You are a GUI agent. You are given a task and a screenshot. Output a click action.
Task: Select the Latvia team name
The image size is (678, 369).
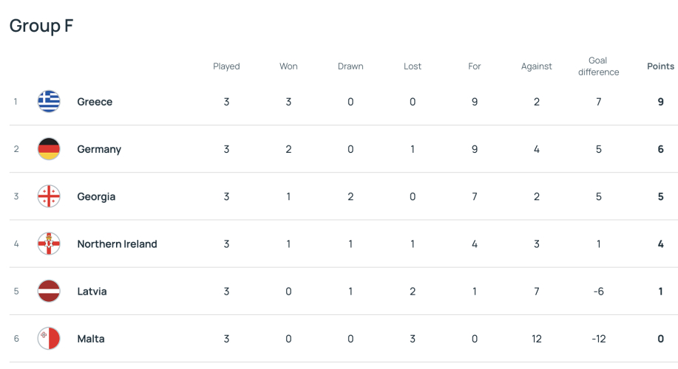[92, 292]
